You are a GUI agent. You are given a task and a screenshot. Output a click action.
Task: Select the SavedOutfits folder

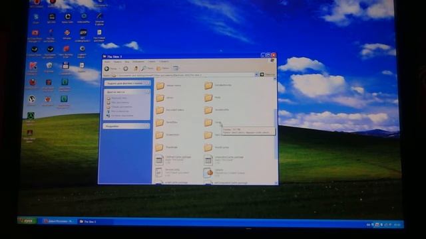(x=216, y=110)
